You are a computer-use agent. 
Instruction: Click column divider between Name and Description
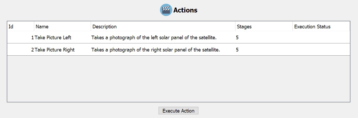click(91, 27)
